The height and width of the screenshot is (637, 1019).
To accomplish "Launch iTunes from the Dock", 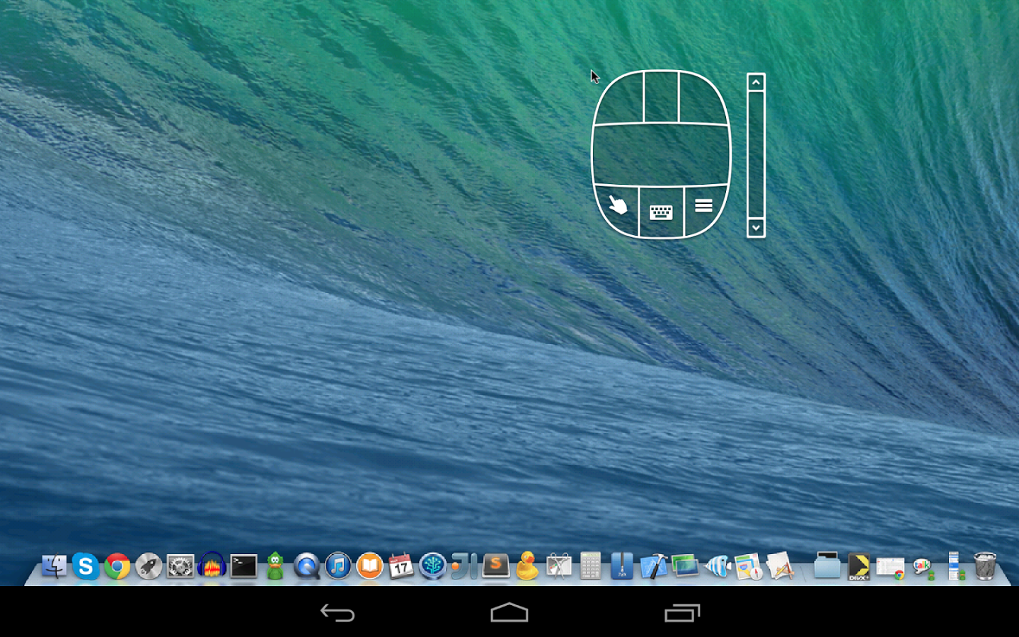I will click(x=338, y=566).
